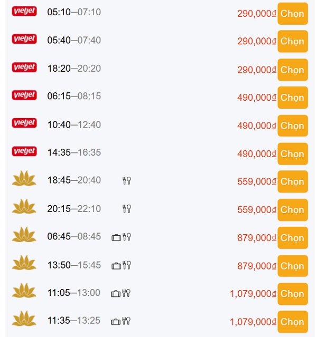Pick the 10:40–12:40 flight using Chọn

292,126
